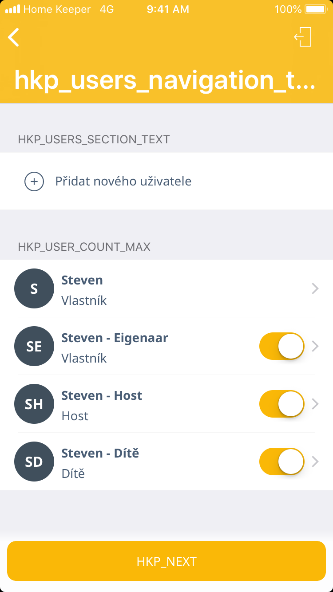The height and width of the screenshot is (592, 333).
Task: Tap the 'SH' avatar circle
Action: click(34, 404)
